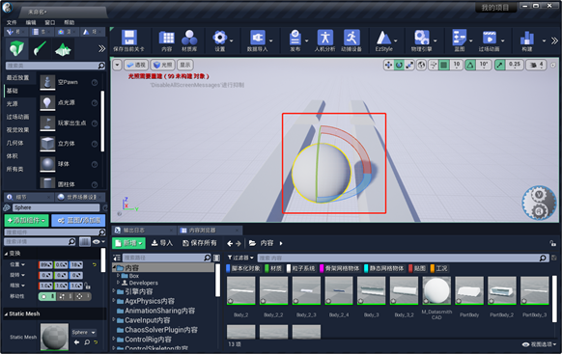Toggle world/local coordinate globe icon

[x=421, y=65]
